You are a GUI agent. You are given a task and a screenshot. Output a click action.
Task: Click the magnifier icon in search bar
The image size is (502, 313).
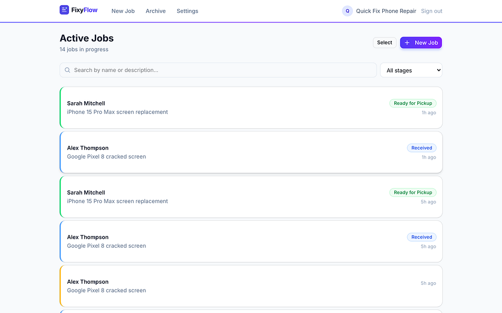pos(67,70)
